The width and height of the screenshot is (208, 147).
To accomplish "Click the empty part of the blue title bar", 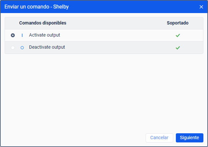I will point(131,7).
